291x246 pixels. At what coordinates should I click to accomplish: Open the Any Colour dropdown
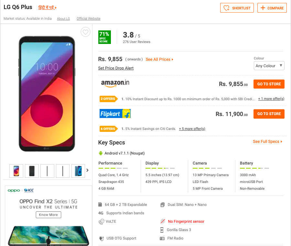[269, 66]
